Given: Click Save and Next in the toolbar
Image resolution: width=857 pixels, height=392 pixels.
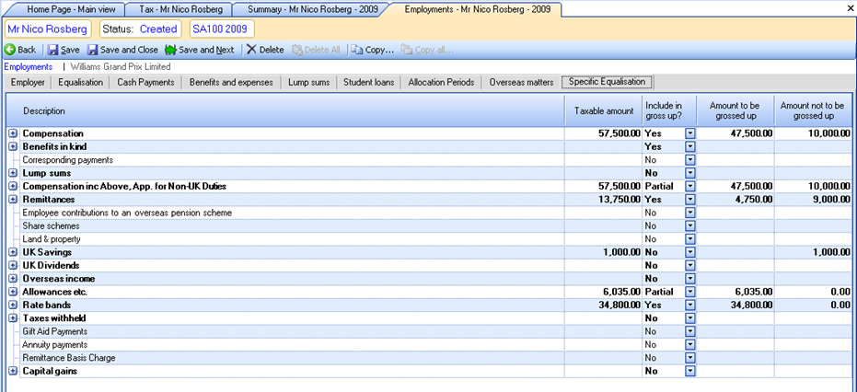Looking at the screenshot, I should (x=200, y=50).
